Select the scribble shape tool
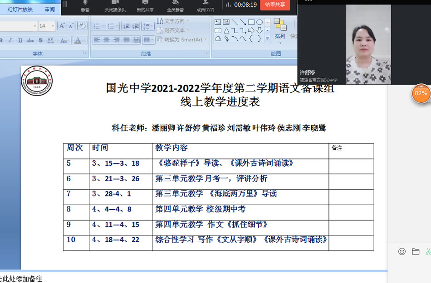The height and width of the screenshot is (283, 431). [226, 38]
